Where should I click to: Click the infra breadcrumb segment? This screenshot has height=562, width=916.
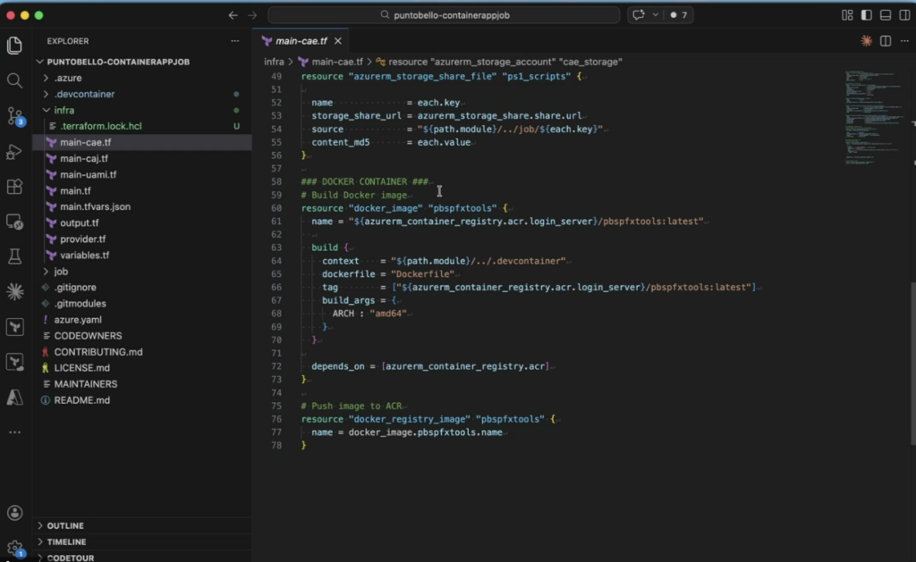(274, 62)
